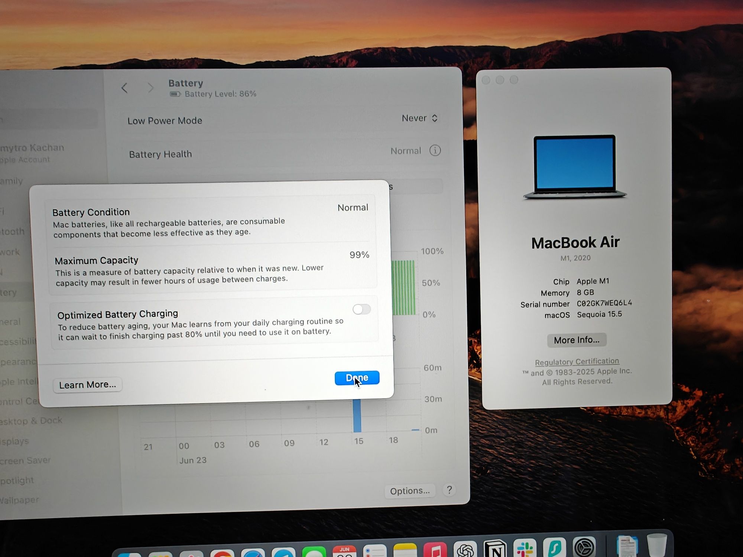Click the Maximum Capacity 99% value
The width and height of the screenshot is (743, 557).
359,255
